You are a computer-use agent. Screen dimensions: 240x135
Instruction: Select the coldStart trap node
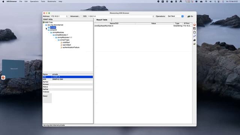click(66, 42)
